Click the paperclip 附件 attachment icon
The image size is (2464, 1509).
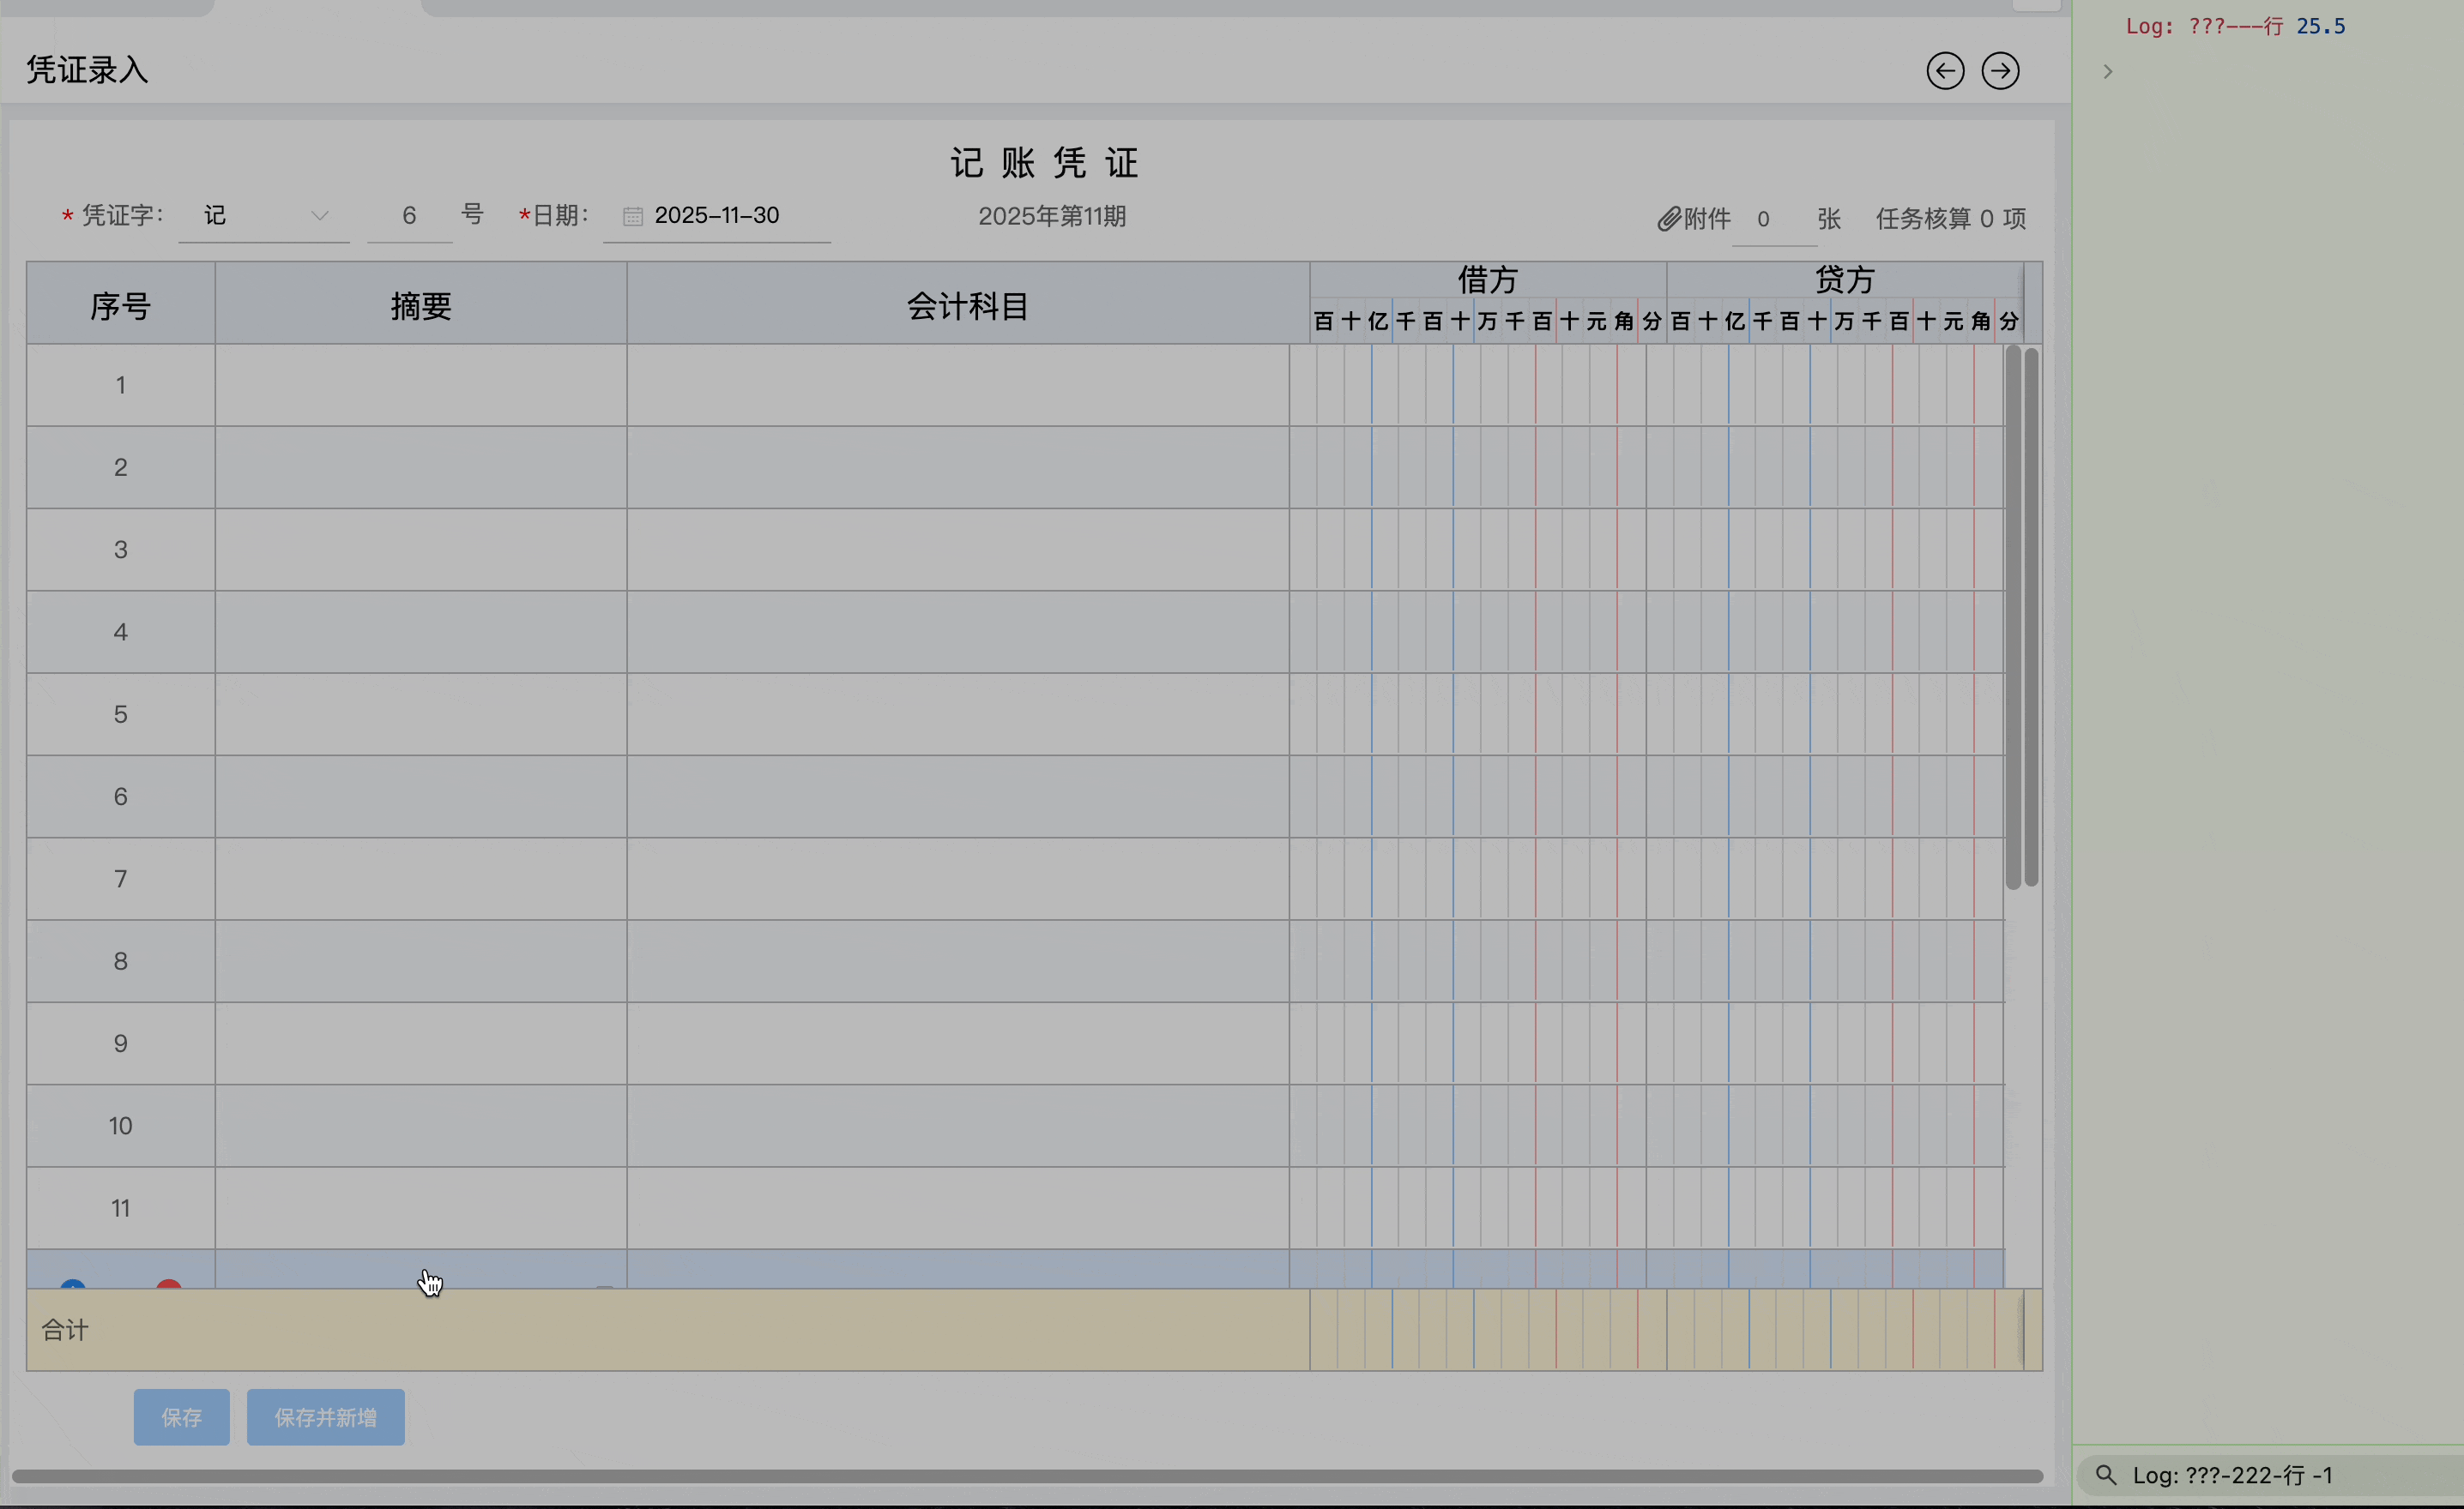click(1668, 219)
